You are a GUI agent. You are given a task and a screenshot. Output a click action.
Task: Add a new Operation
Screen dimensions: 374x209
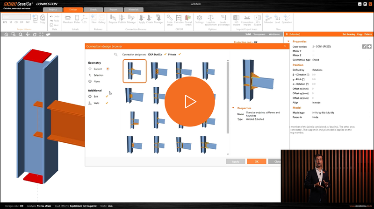coord(287,19)
